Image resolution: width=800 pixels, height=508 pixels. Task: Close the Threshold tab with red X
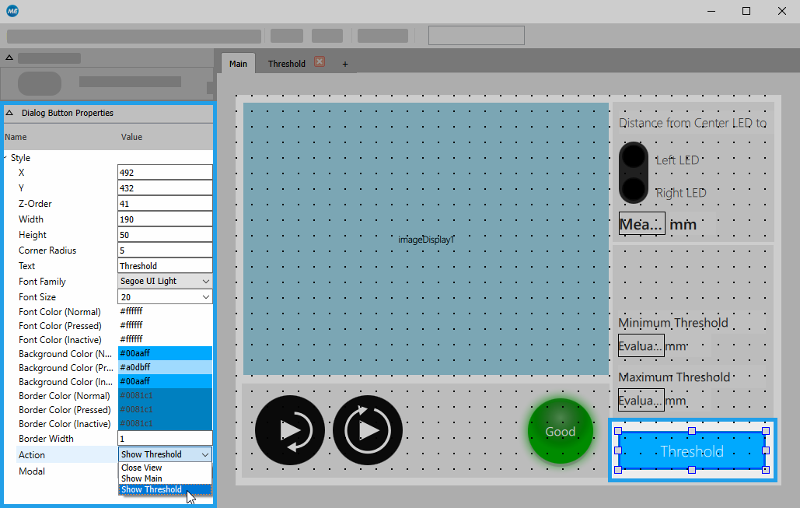319,62
